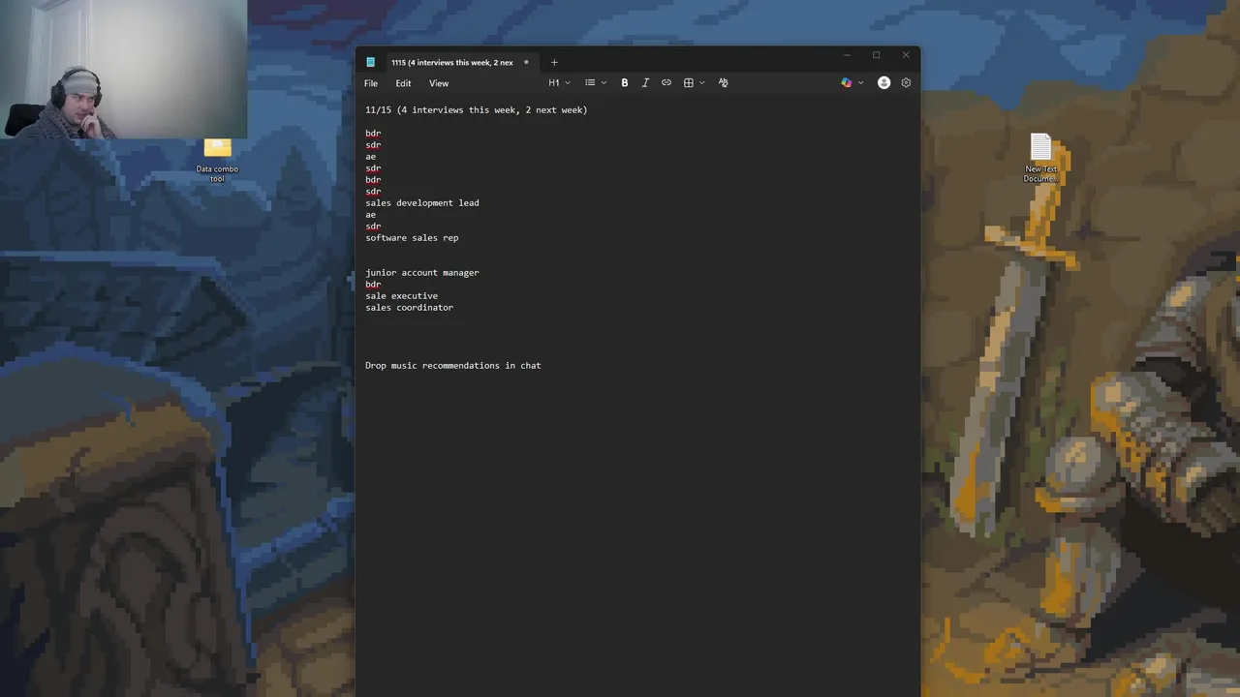Click the clear formatting icon
This screenshot has width=1240, height=697.
(x=723, y=83)
